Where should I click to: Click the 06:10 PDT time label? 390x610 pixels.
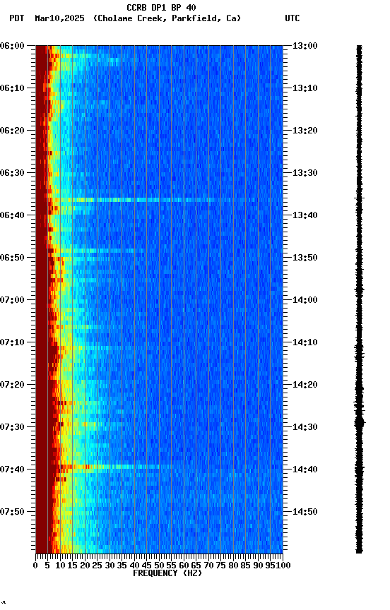(x=12, y=88)
